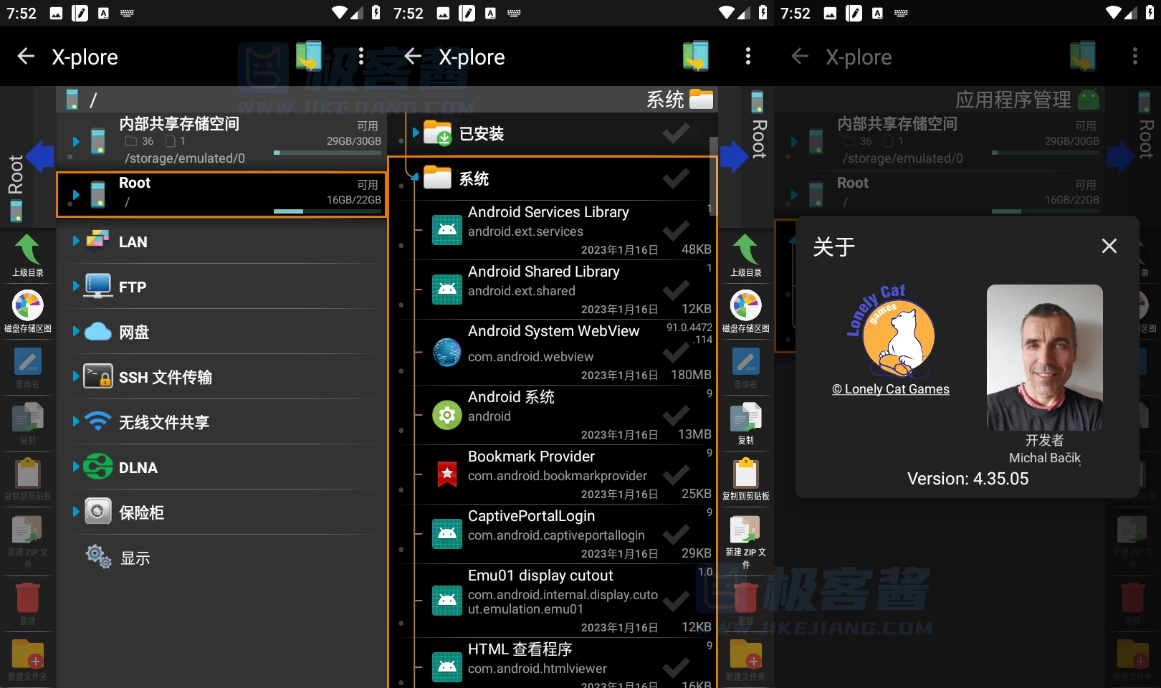Viewport: 1161px width, 688px height.
Task: Open the 网盘 cloud storage entry
Action: coord(222,332)
